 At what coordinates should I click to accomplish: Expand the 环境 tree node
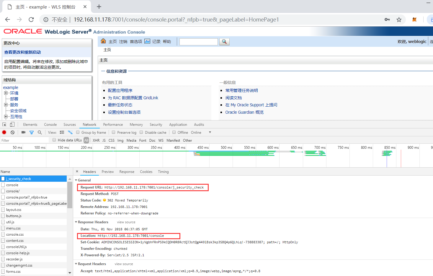click(6, 93)
